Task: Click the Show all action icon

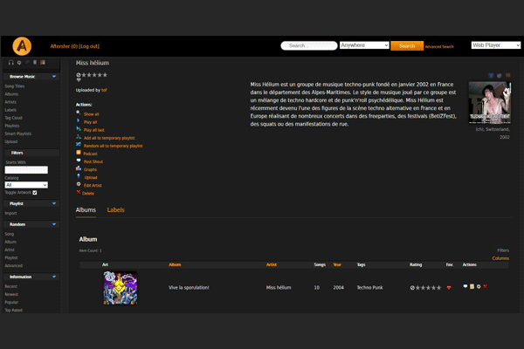Action: 79,113
